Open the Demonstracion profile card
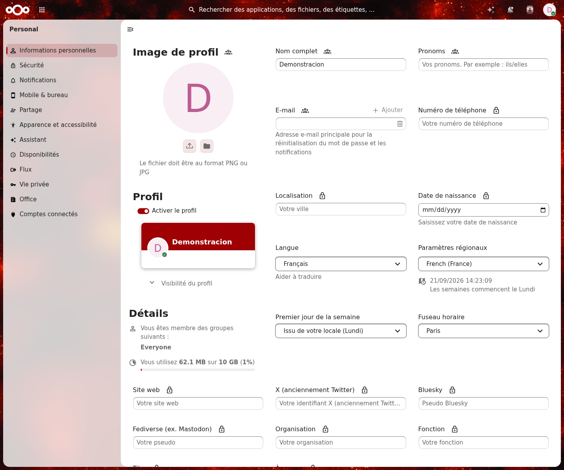The width and height of the screenshot is (564, 470). pyautogui.click(x=198, y=246)
